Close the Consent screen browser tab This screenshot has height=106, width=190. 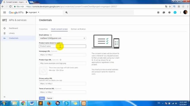(26, 2)
